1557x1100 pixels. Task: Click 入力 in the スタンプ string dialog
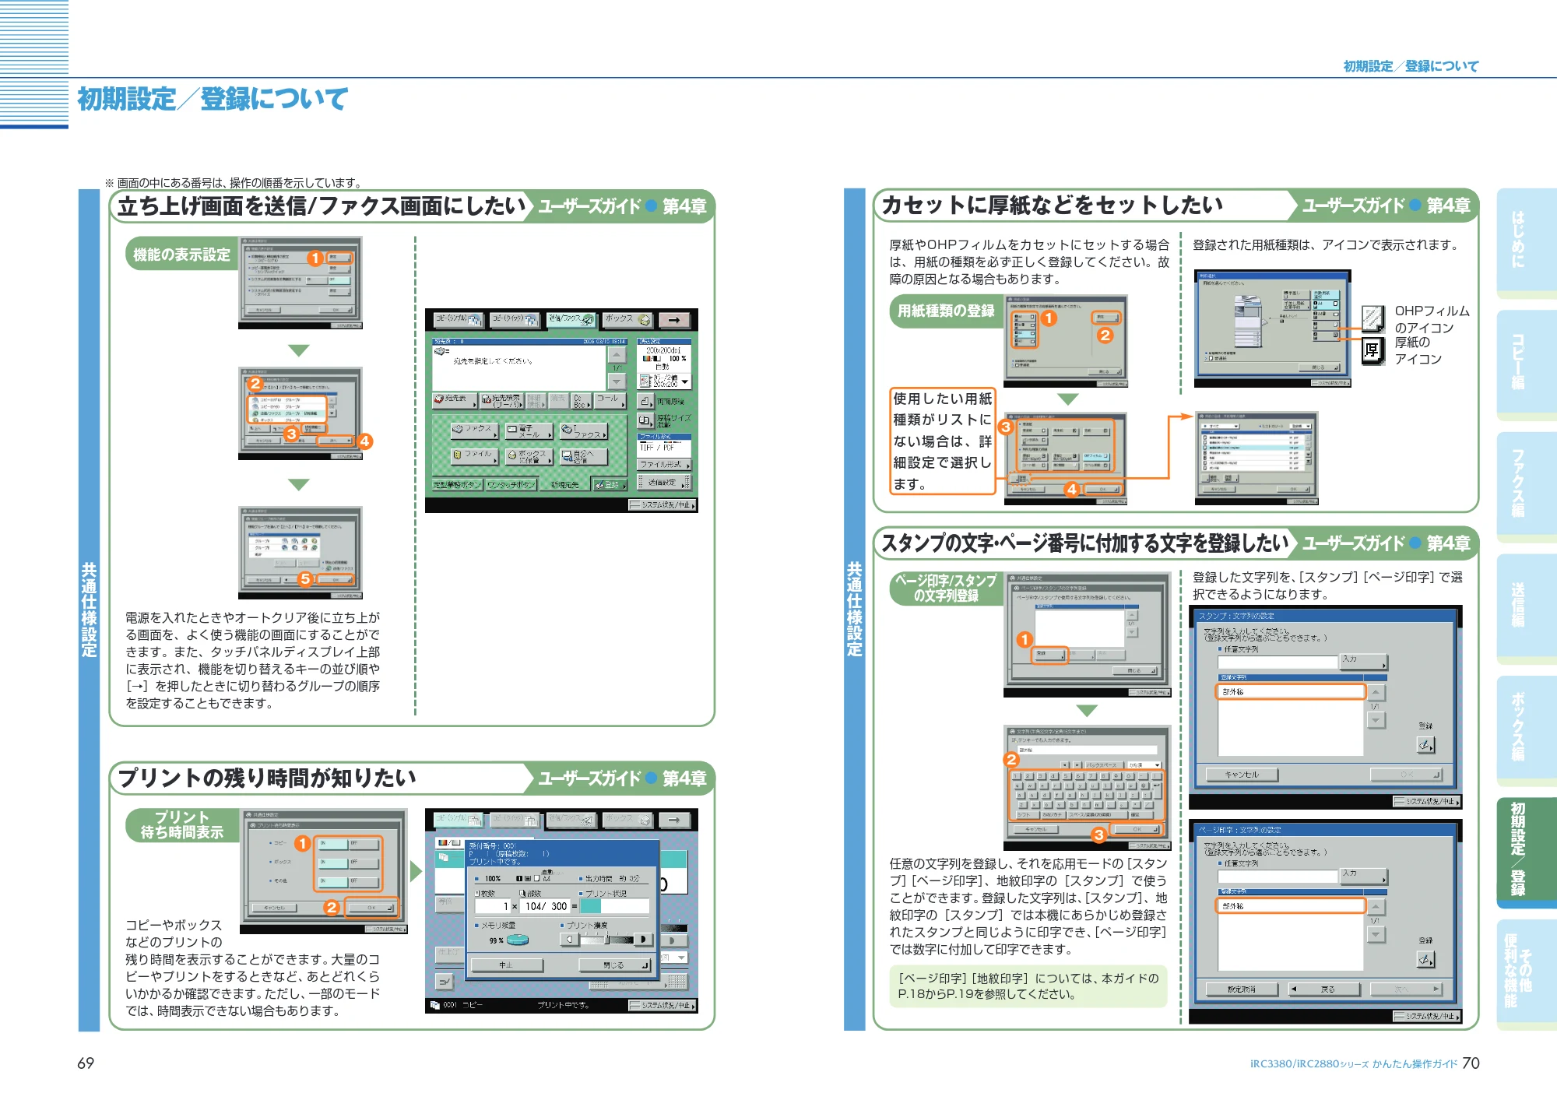(1364, 661)
